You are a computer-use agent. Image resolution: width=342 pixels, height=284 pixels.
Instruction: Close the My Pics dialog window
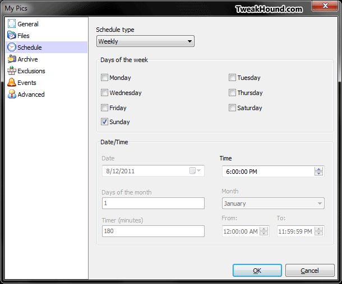pos(325,6)
